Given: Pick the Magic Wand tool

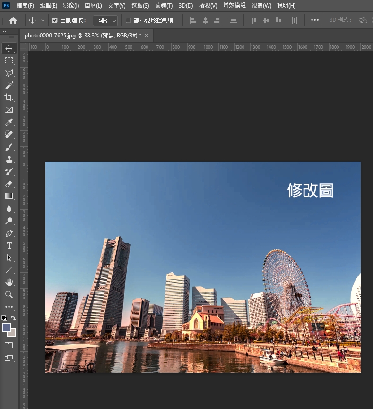Looking at the screenshot, I should (9, 85).
